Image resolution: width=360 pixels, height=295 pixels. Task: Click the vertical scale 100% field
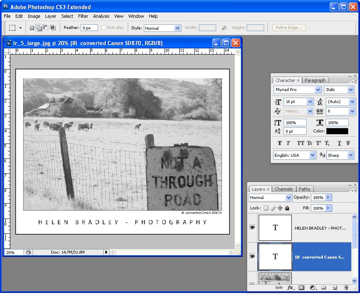point(295,122)
